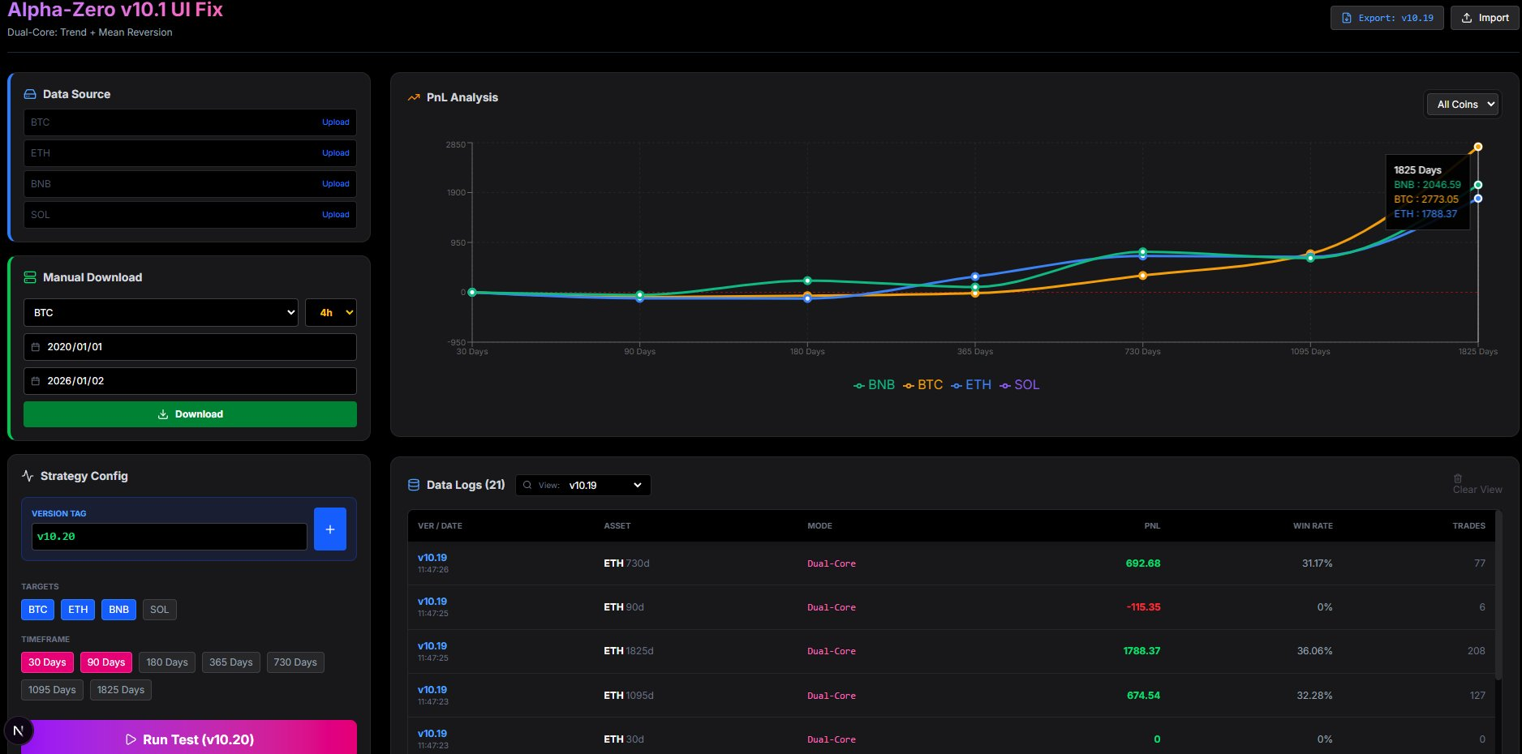Click the Data Logs database icon
The height and width of the screenshot is (754, 1522).
pyautogui.click(x=414, y=485)
